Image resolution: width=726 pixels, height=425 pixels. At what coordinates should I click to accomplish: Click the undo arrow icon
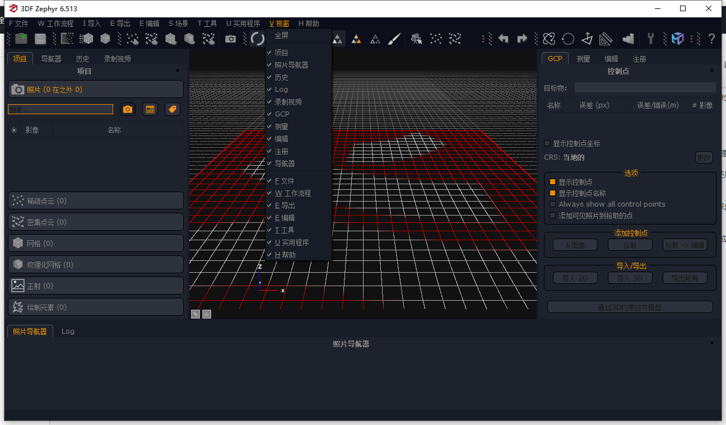coord(504,39)
